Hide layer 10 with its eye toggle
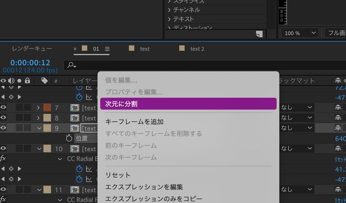 tap(3, 148)
